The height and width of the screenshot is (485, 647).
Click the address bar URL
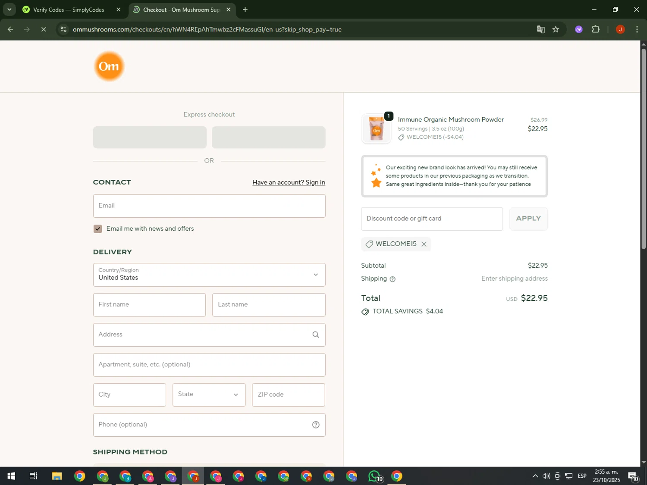[207, 29]
